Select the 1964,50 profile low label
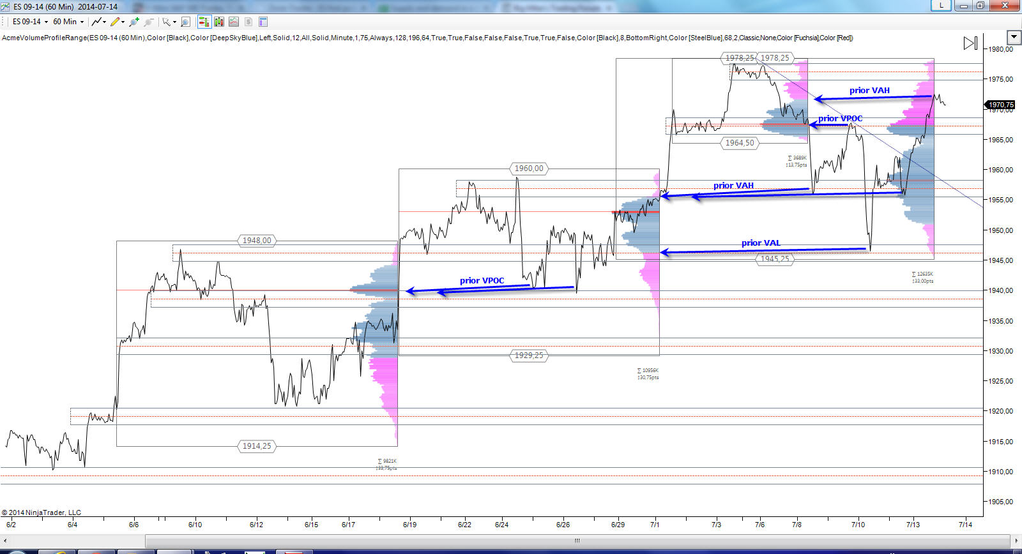The width and height of the screenshot is (1022, 554). pos(740,143)
